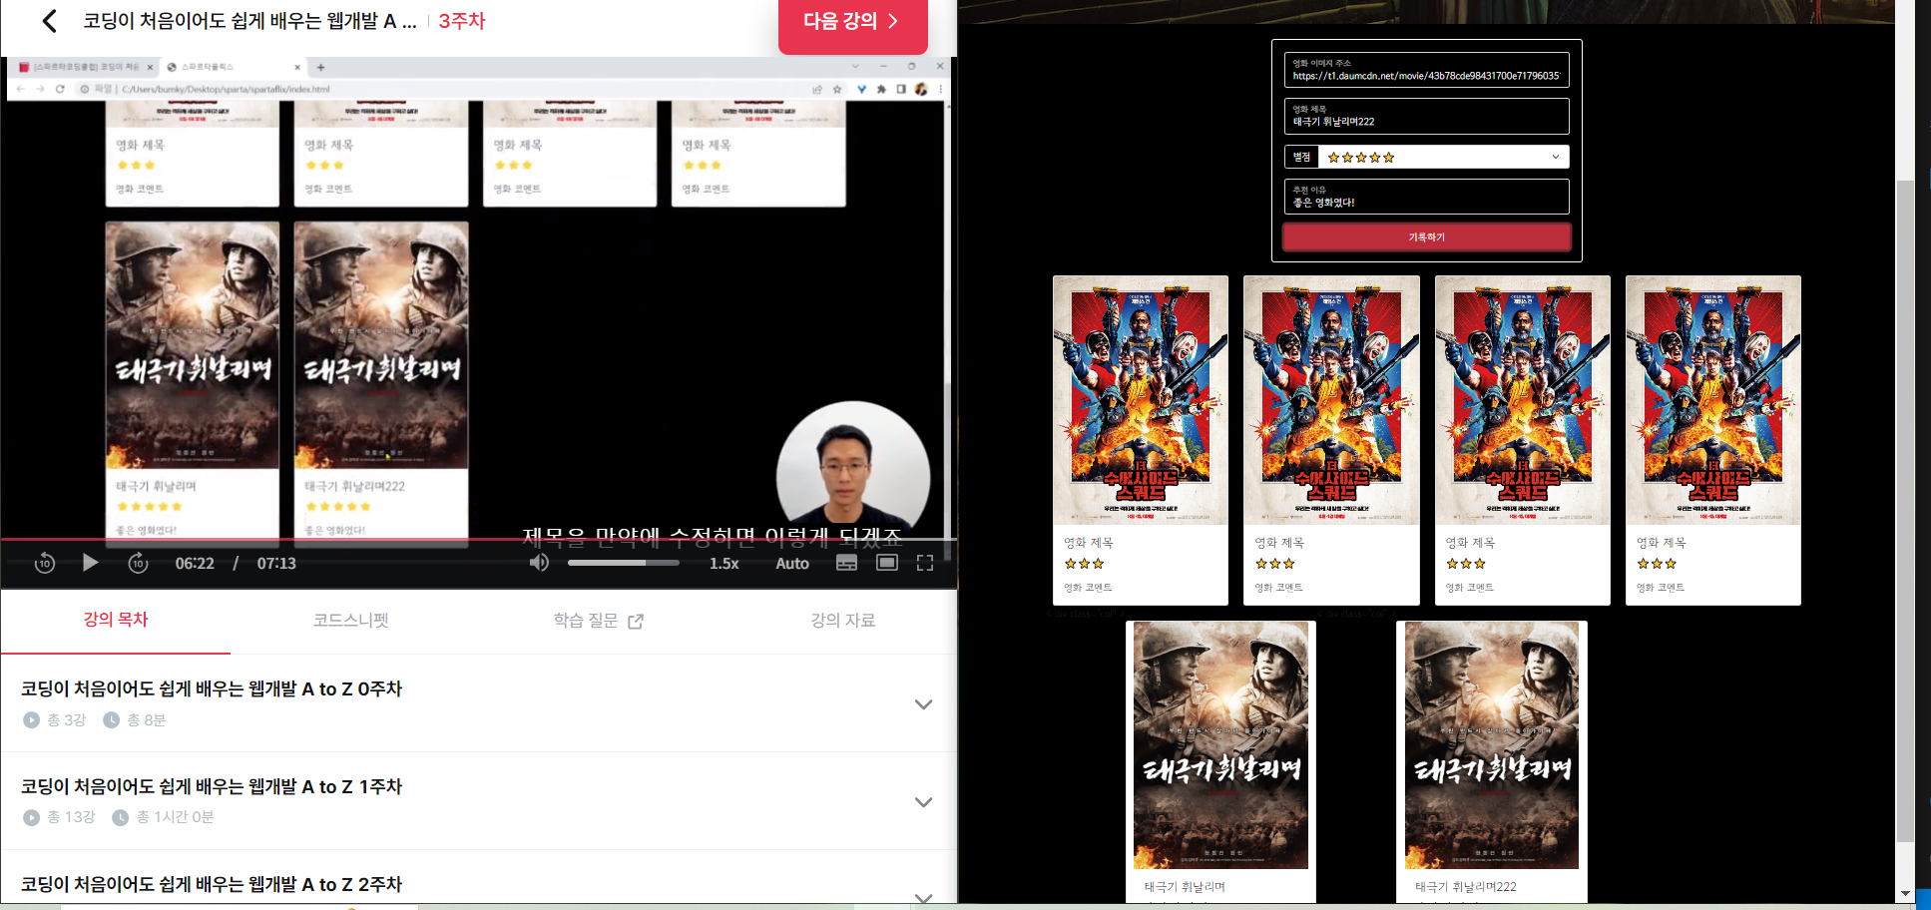The width and height of the screenshot is (1931, 910).
Task: Focus the 영화 제목 input field
Action: coord(1426,116)
